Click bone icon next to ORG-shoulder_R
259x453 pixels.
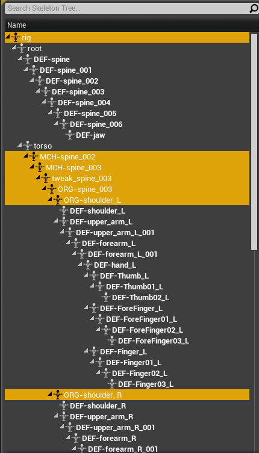(x=58, y=395)
